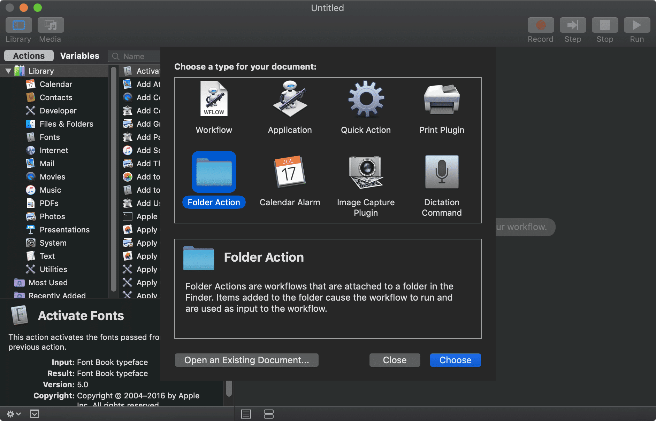Open the gear action menu at bottom left
Viewport: 656px width, 421px height.
[14, 414]
